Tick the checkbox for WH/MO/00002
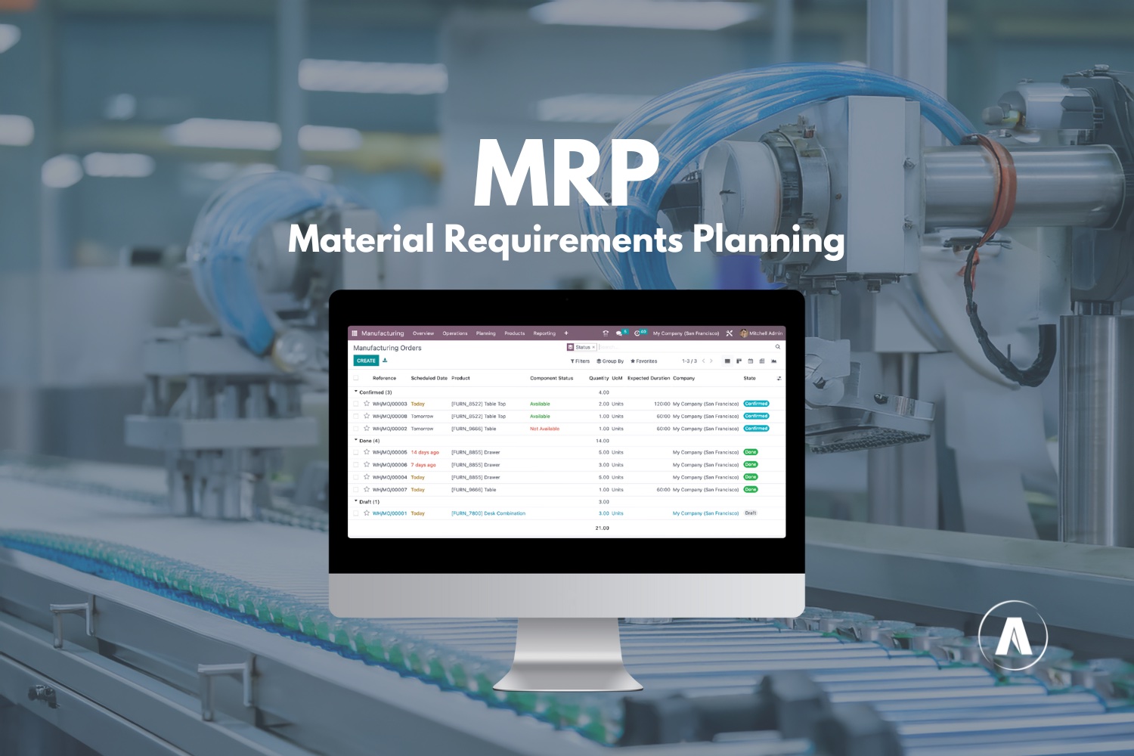Viewport: 1134px width, 756px height. click(x=356, y=428)
